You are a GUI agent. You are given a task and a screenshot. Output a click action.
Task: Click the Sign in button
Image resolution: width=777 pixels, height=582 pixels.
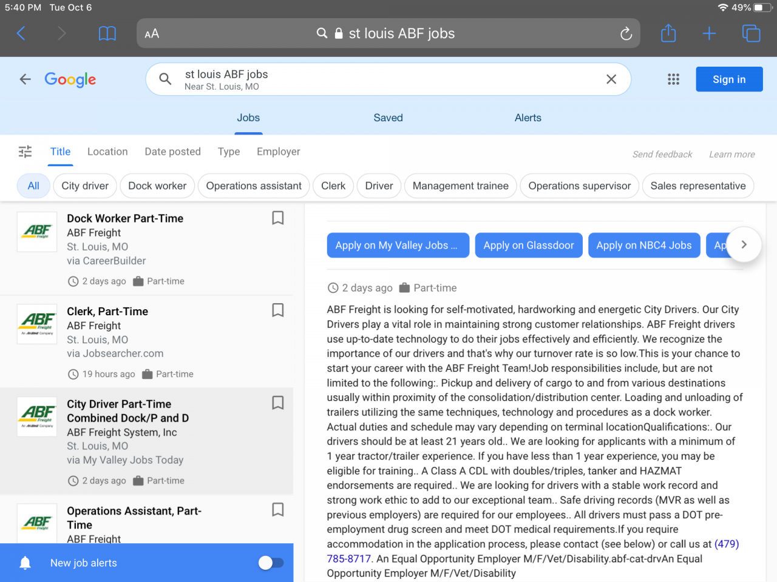729,79
